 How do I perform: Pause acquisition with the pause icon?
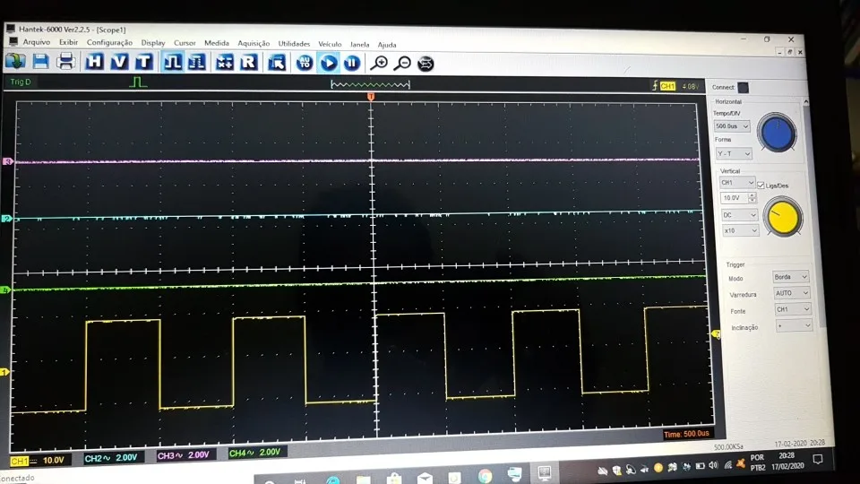352,63
